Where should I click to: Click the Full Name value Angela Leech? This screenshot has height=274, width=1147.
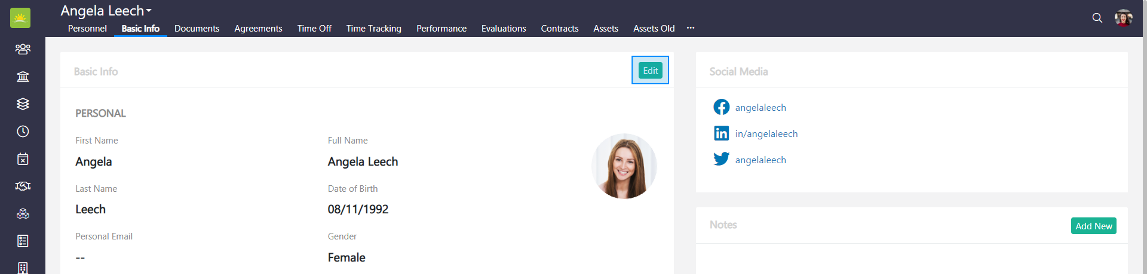[363, 161]
